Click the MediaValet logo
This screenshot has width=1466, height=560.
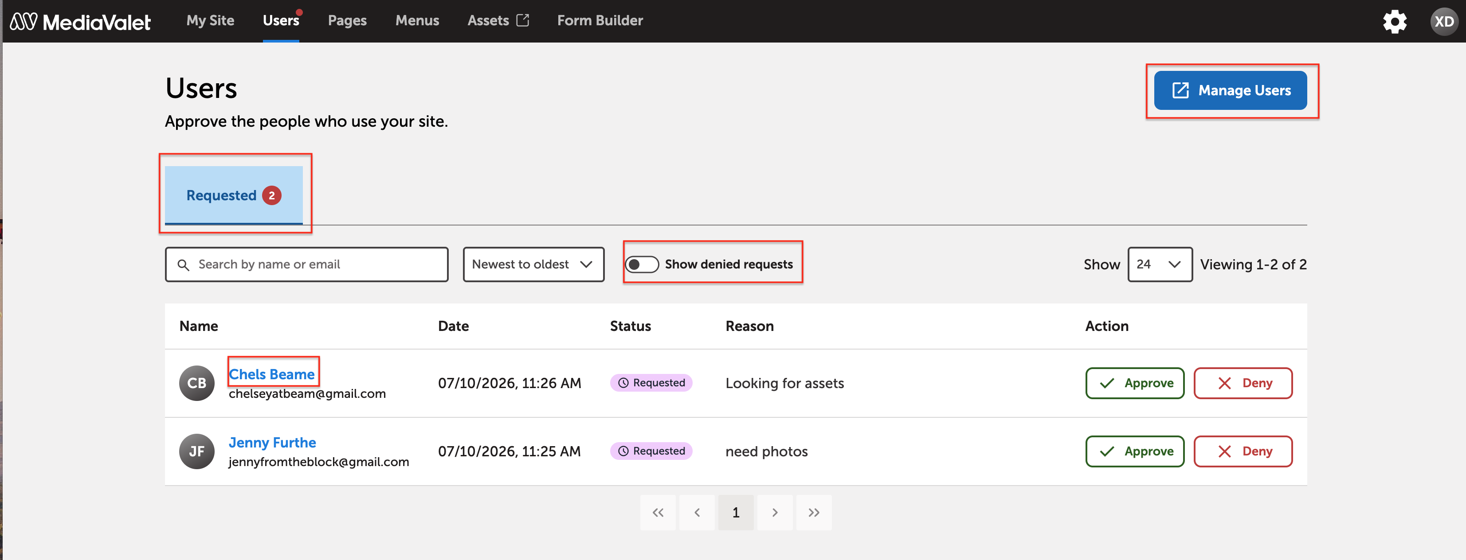[x=80, y=22]
